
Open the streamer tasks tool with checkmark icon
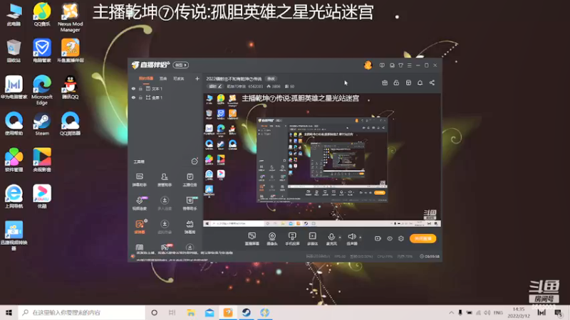point(190,180)
